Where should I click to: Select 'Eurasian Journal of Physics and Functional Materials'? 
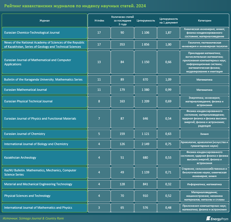tap(44, 118)
